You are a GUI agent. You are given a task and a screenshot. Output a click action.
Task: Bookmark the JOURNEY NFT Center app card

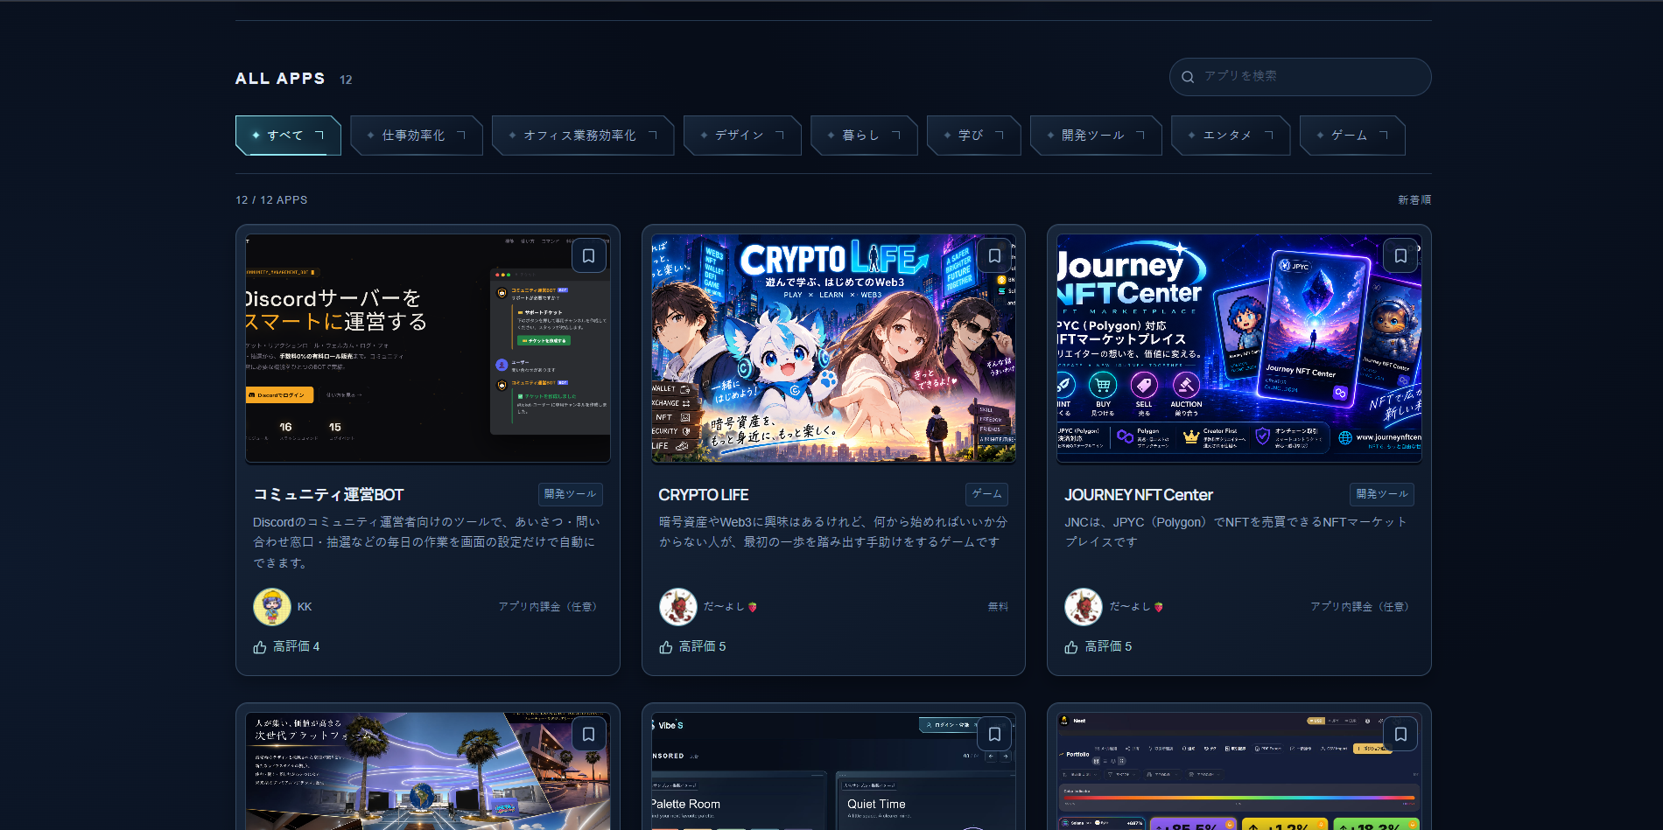click(x=1400, y=256)
